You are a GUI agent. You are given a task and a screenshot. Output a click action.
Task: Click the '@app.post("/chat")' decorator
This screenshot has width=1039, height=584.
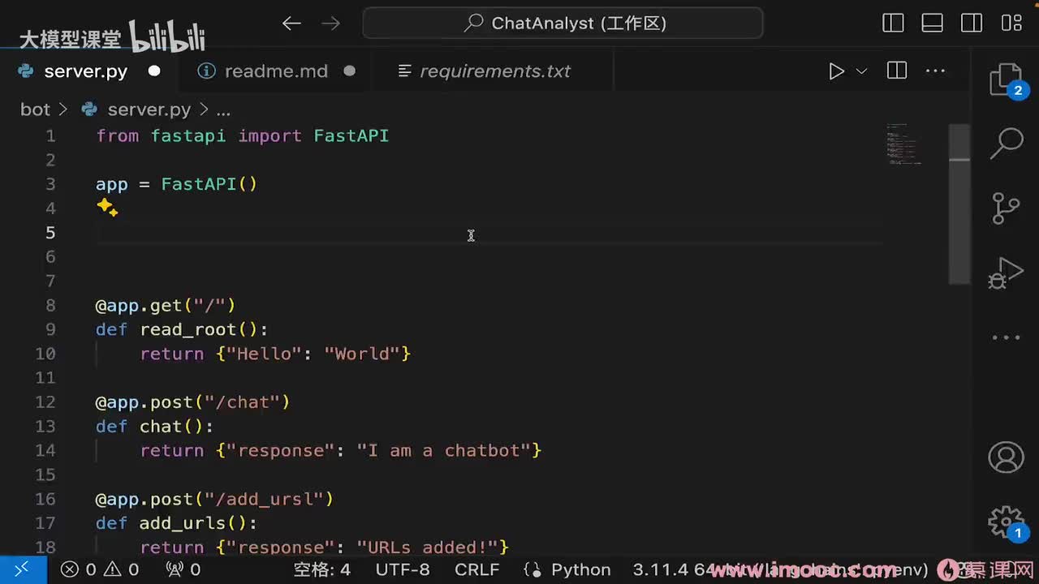192,401
